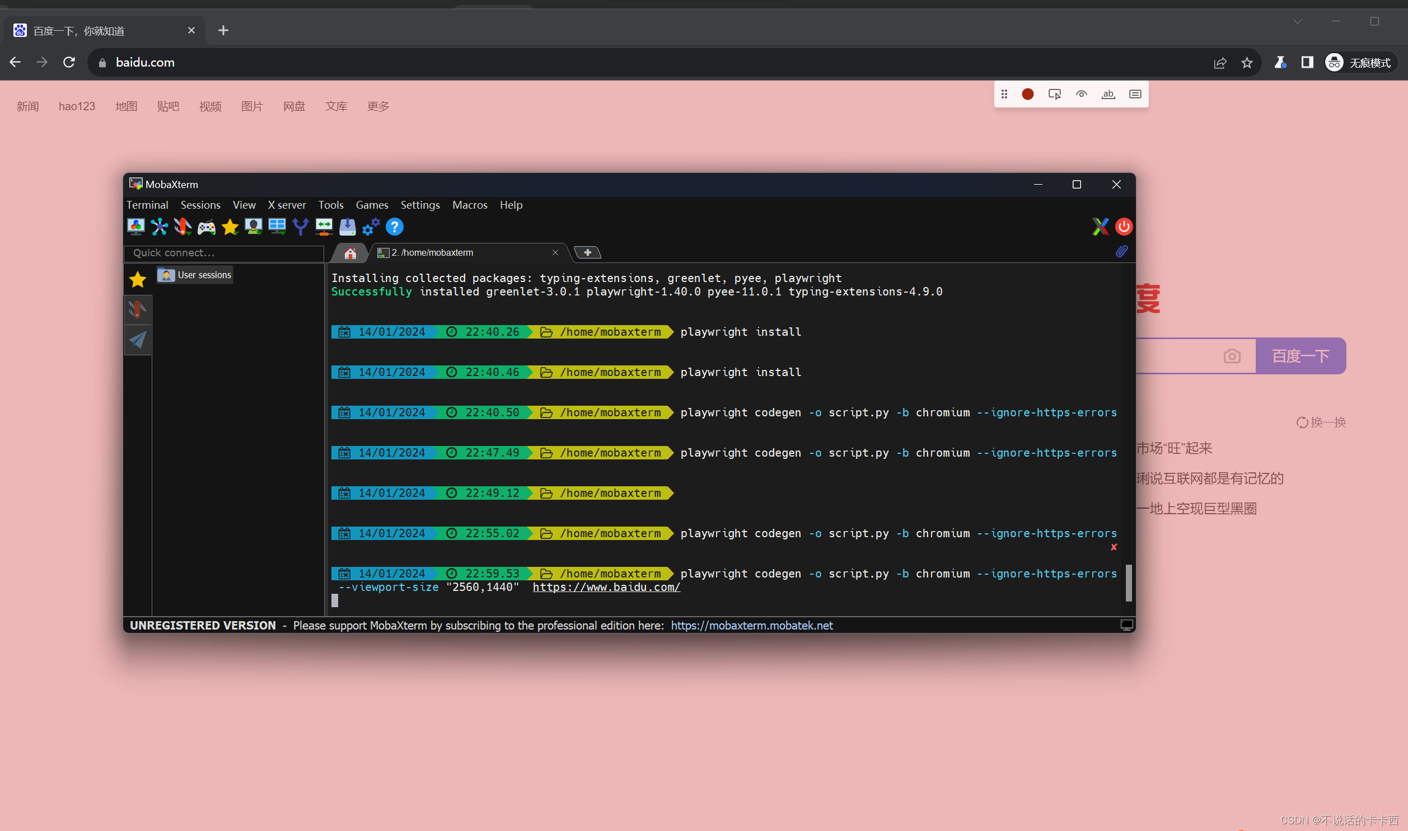This screenshot has width=1408, height=831.
Task: Open Settings blue gears toolbar icon
Action: tap(371, 227)
